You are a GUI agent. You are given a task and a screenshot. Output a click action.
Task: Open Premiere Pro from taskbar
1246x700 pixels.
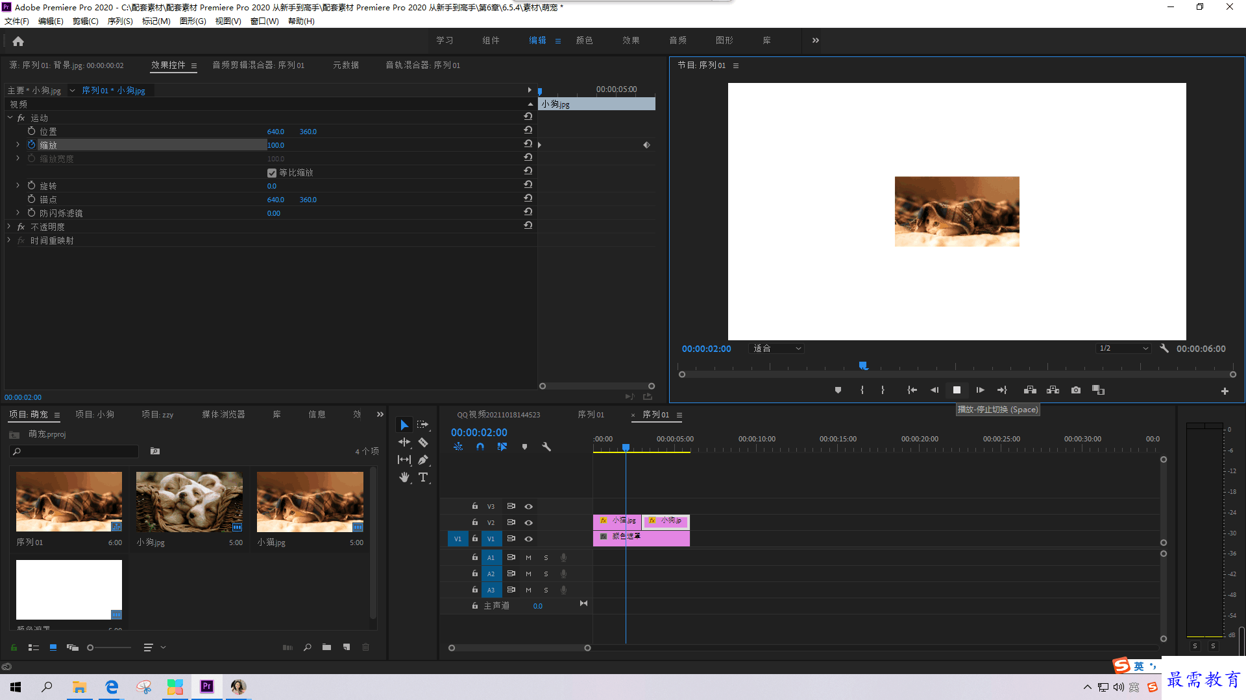207,687
